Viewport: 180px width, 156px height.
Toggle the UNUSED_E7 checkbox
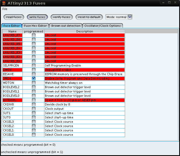pos(34,35)
